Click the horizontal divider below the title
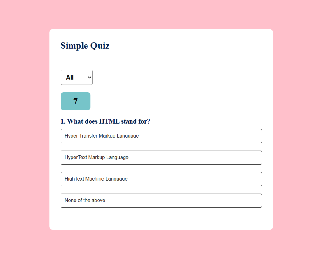Screen dimensions: 324x256 [x=161, y=62]
